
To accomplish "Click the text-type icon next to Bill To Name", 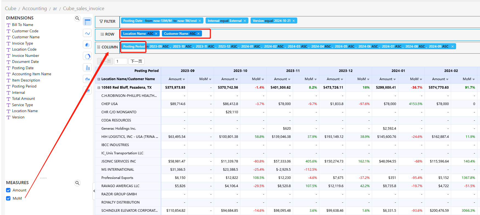I will click(9, 25).
